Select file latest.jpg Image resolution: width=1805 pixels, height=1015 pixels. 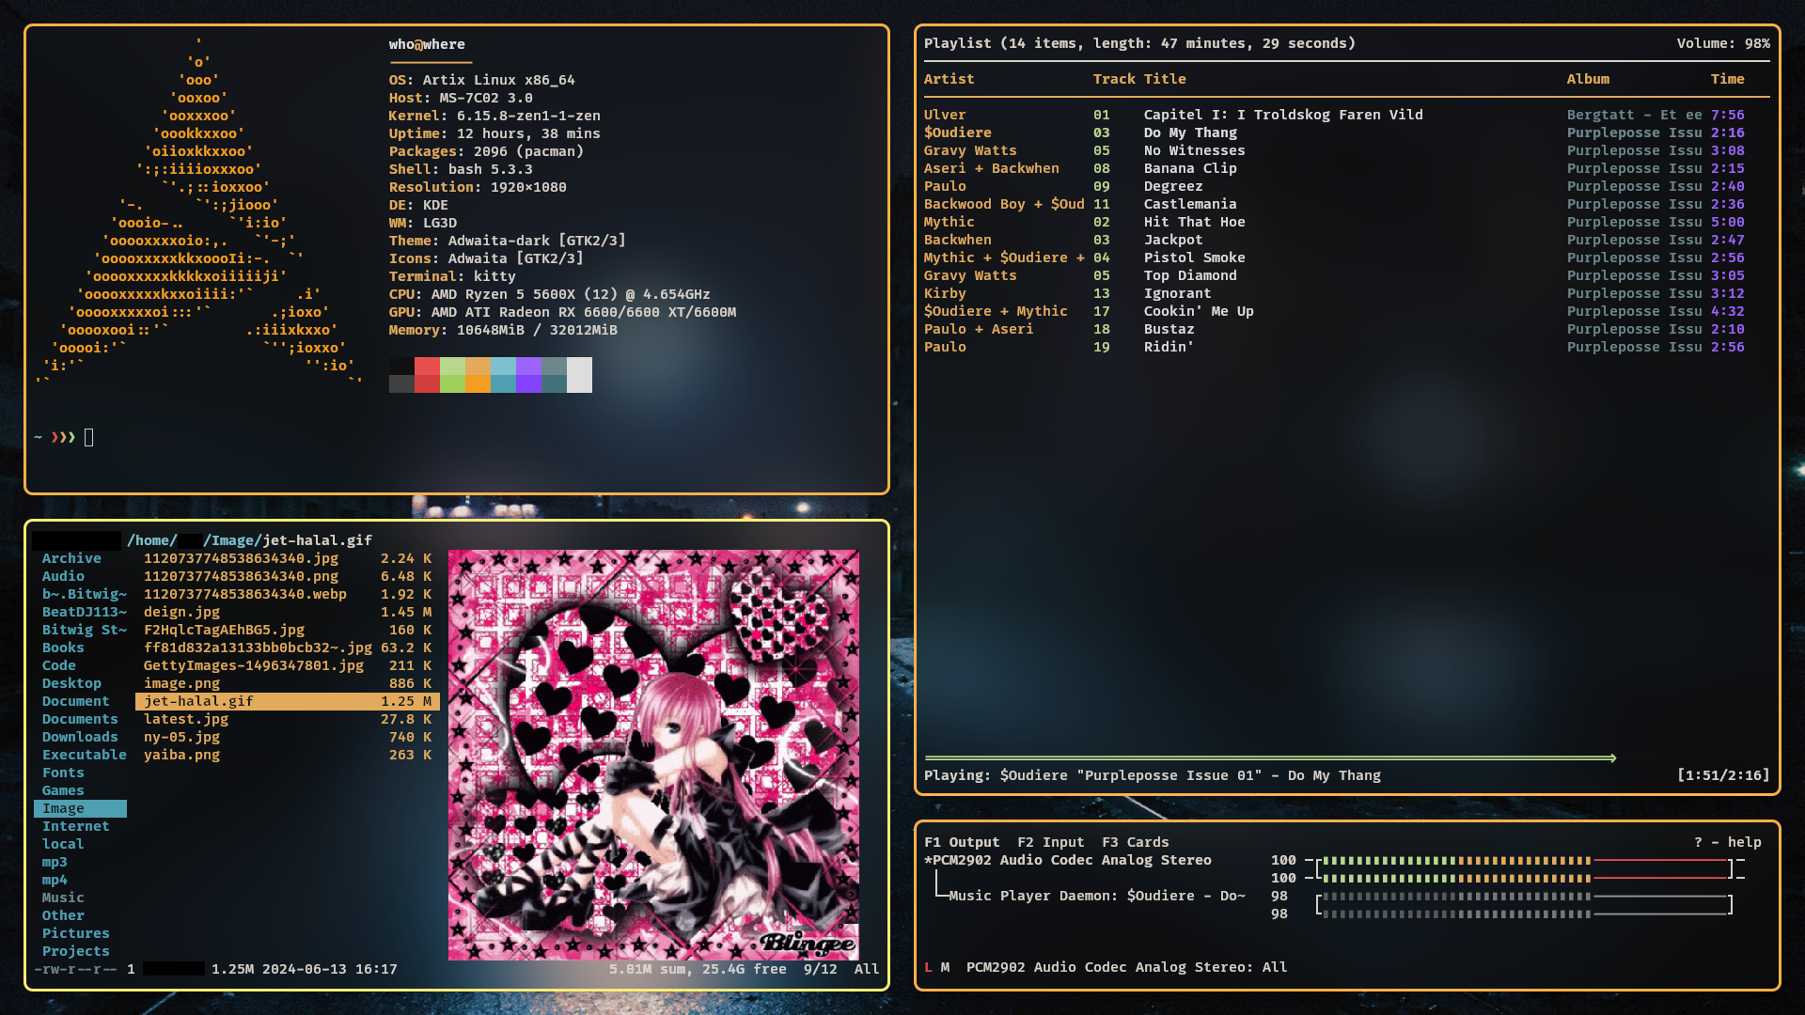(x=288, y=719)
